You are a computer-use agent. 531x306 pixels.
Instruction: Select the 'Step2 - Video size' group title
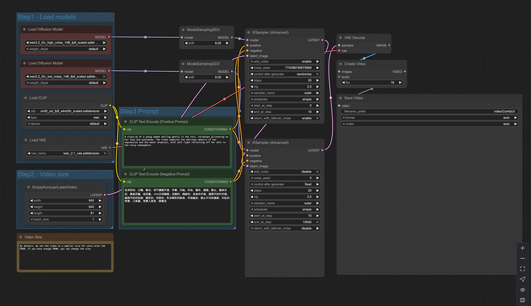43,175
